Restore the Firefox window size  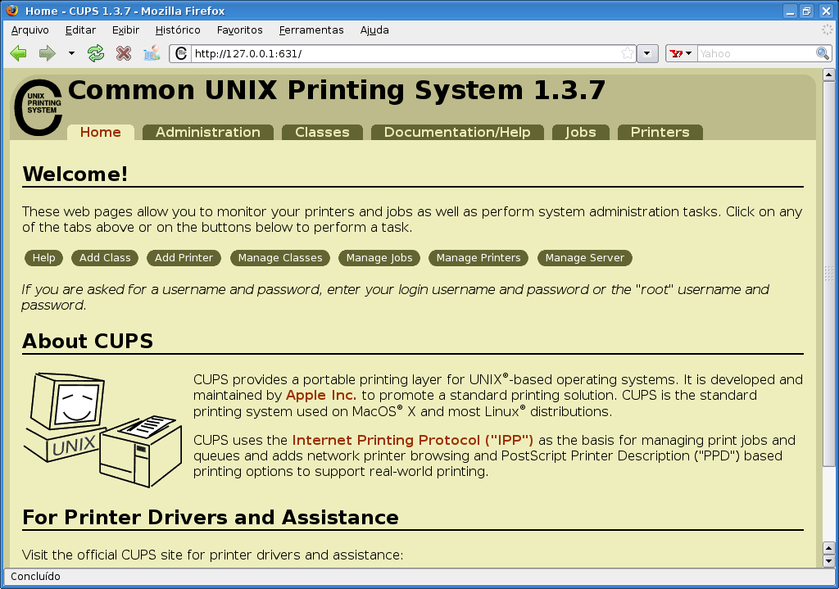coord(807,11)
